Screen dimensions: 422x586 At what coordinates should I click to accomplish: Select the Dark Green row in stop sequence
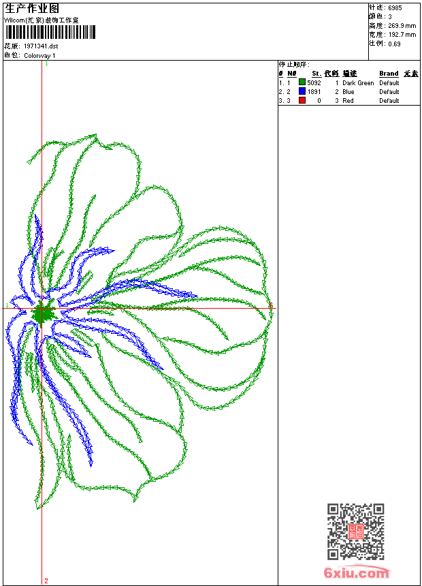coord(348,82)
